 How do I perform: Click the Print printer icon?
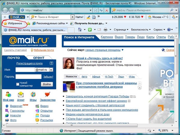106,30
